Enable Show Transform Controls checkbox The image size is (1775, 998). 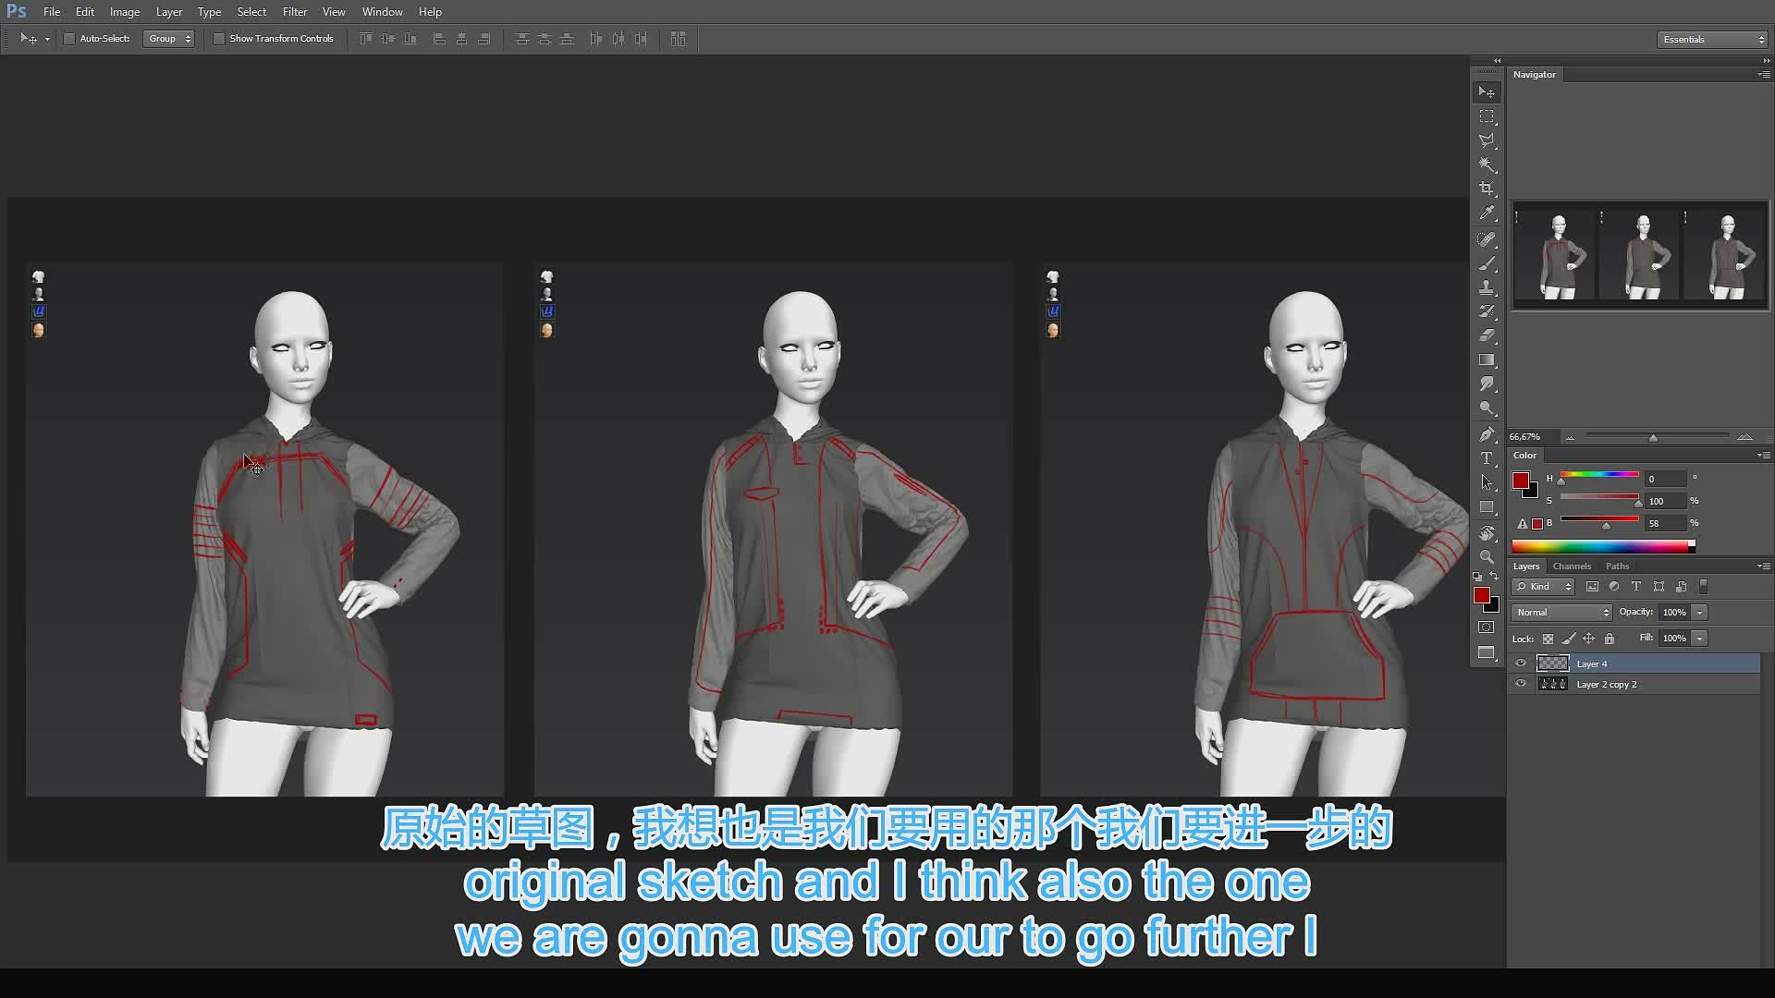[x=219, y=39]
